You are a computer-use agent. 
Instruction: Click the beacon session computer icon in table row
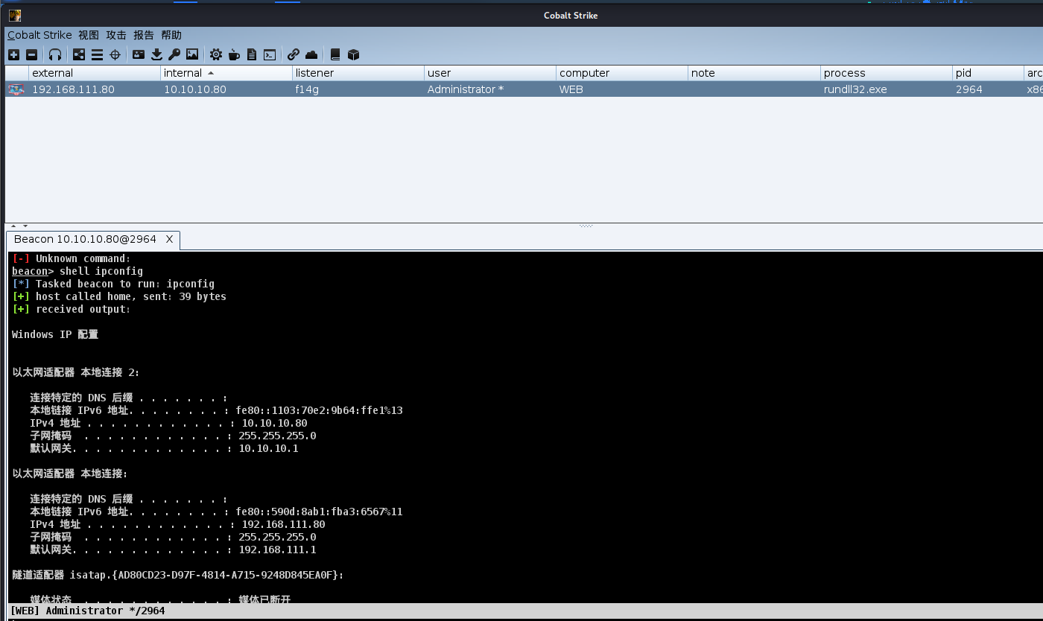(x=16, y=89)
